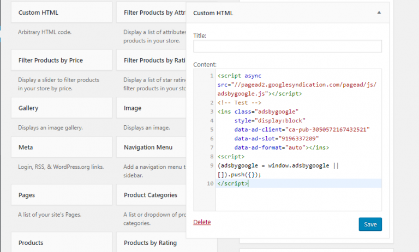The height and width of the screenshot is (252, 419).
Task: Pick the Image widget
Action: click(x=133, y=108)
